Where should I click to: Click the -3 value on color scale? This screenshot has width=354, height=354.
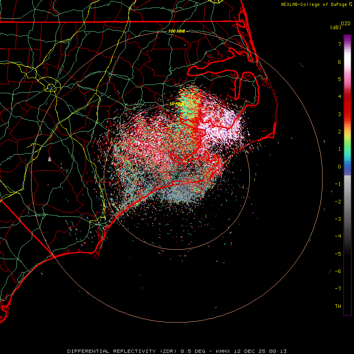[x=338, y=219]
